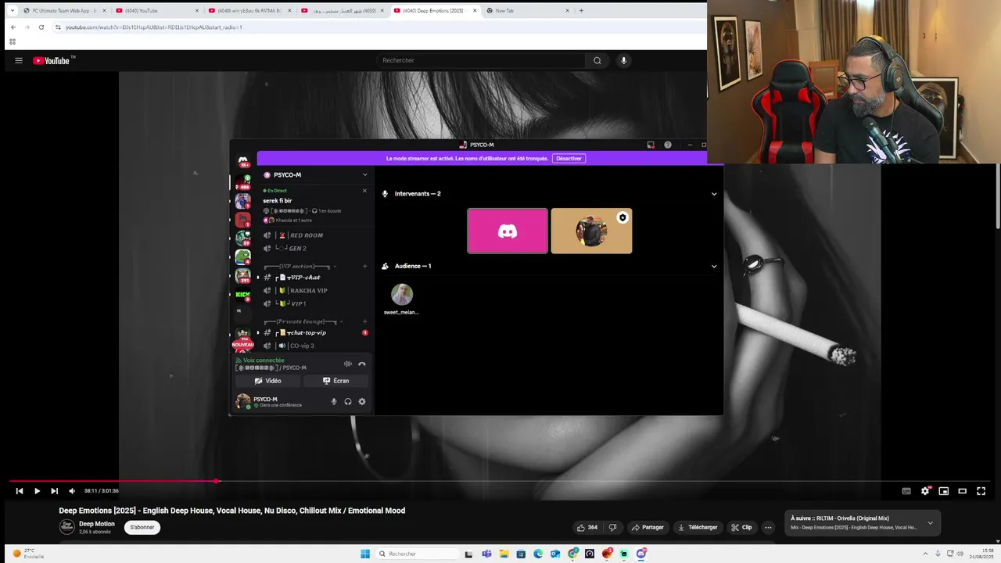Open Windows Start menu on taskbar
The image size is (1001, 563).
point(365,554)
